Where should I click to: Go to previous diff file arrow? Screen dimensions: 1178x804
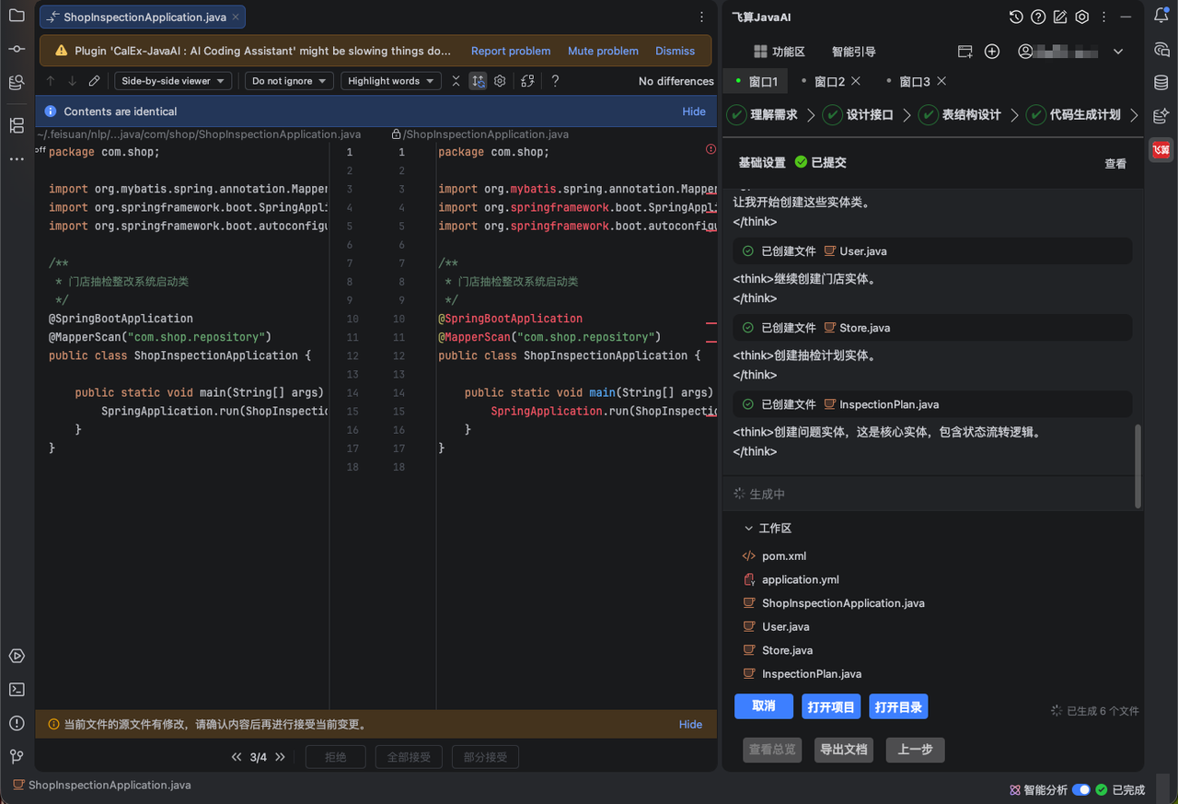[x=237, y=757]
